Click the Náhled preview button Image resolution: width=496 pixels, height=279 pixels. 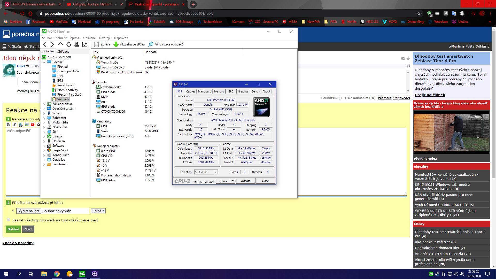13,229
